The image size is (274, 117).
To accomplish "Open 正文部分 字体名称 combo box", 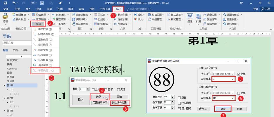I will tap(223, 74).
